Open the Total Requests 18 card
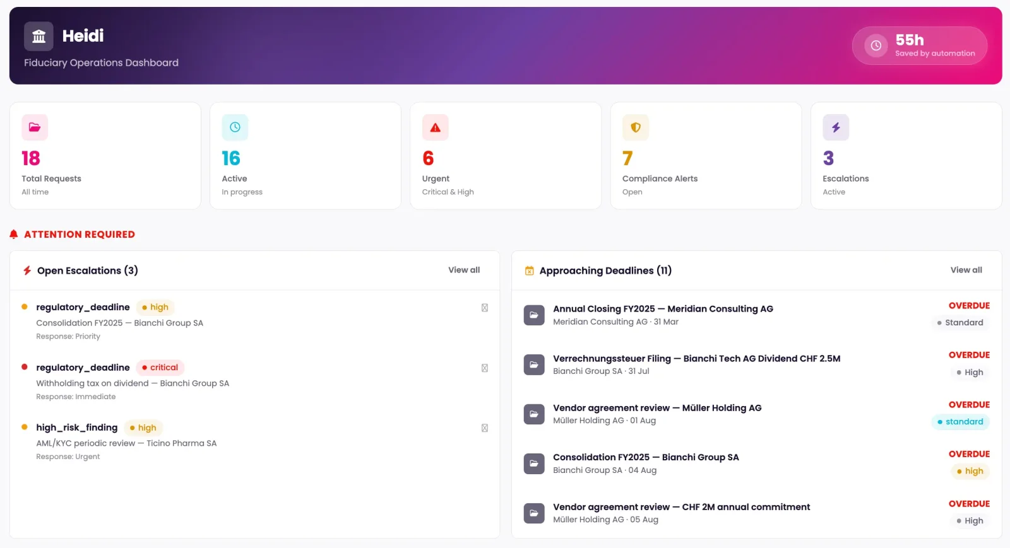The height and width of the screenshot is (548, 1010). tap(105, 156)
